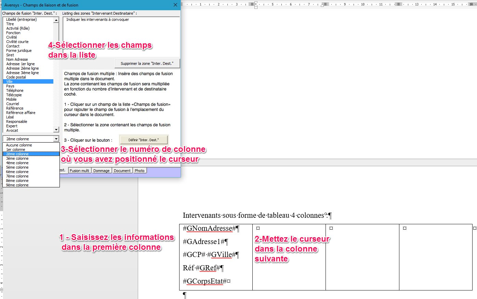The image size is (477, 299).
Task: Select "Indiquer les intervenants à convoquer" zone entry
Action: click(x=98, y=20)
